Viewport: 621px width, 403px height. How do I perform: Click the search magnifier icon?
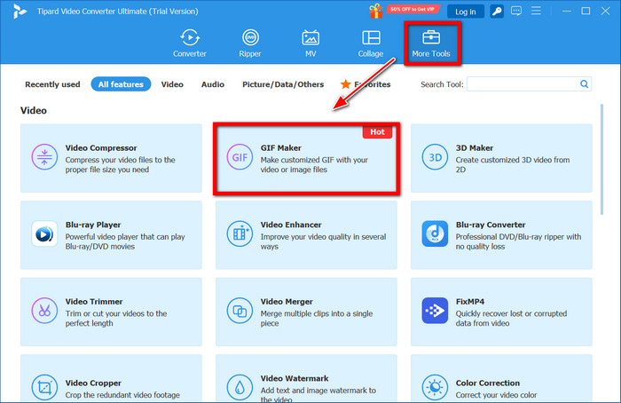pos(585,84)
